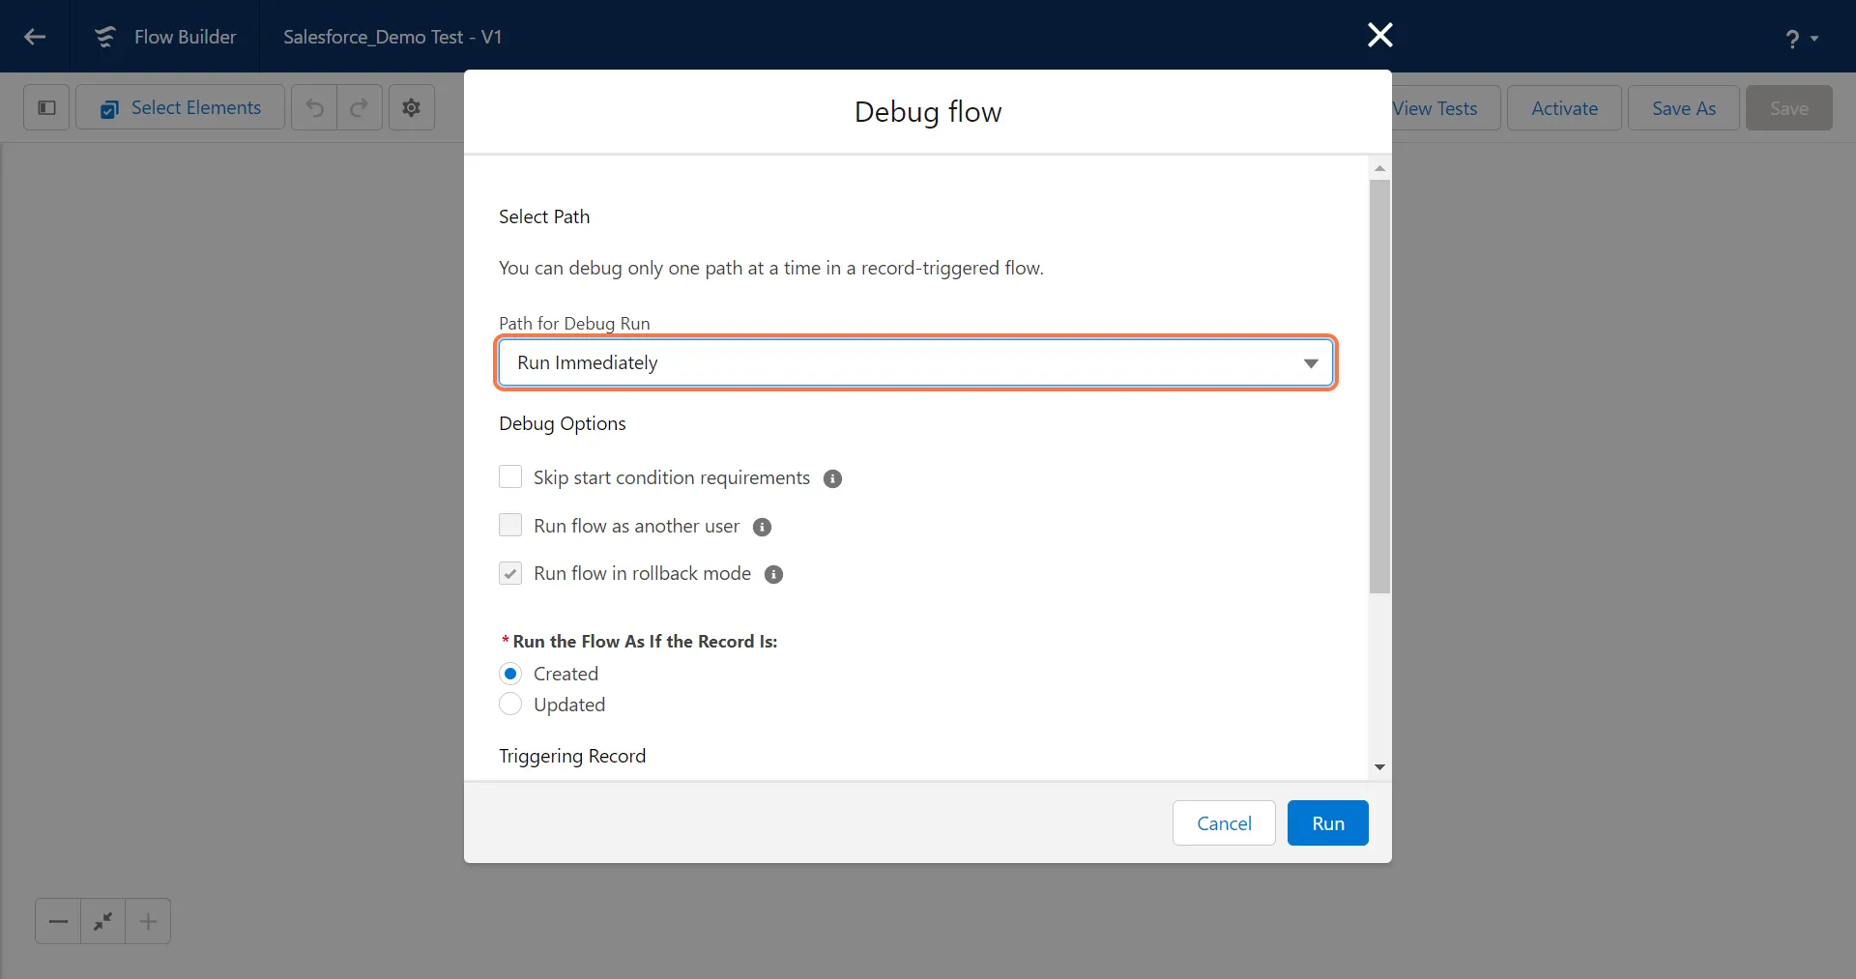Viewport: 1856px width, 979px height.
Task: Zoom in canvas with plus icon
Action: pos(148,921)
